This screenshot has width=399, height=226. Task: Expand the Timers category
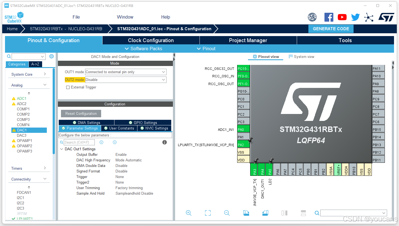(29, 168)
